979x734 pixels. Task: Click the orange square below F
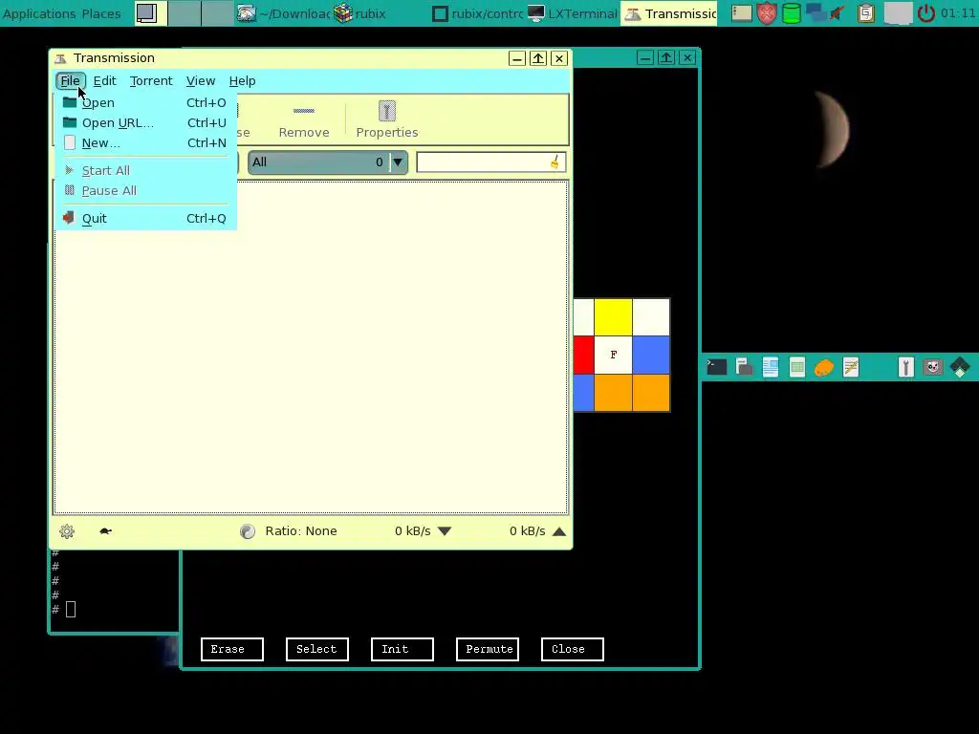point(613,393)
